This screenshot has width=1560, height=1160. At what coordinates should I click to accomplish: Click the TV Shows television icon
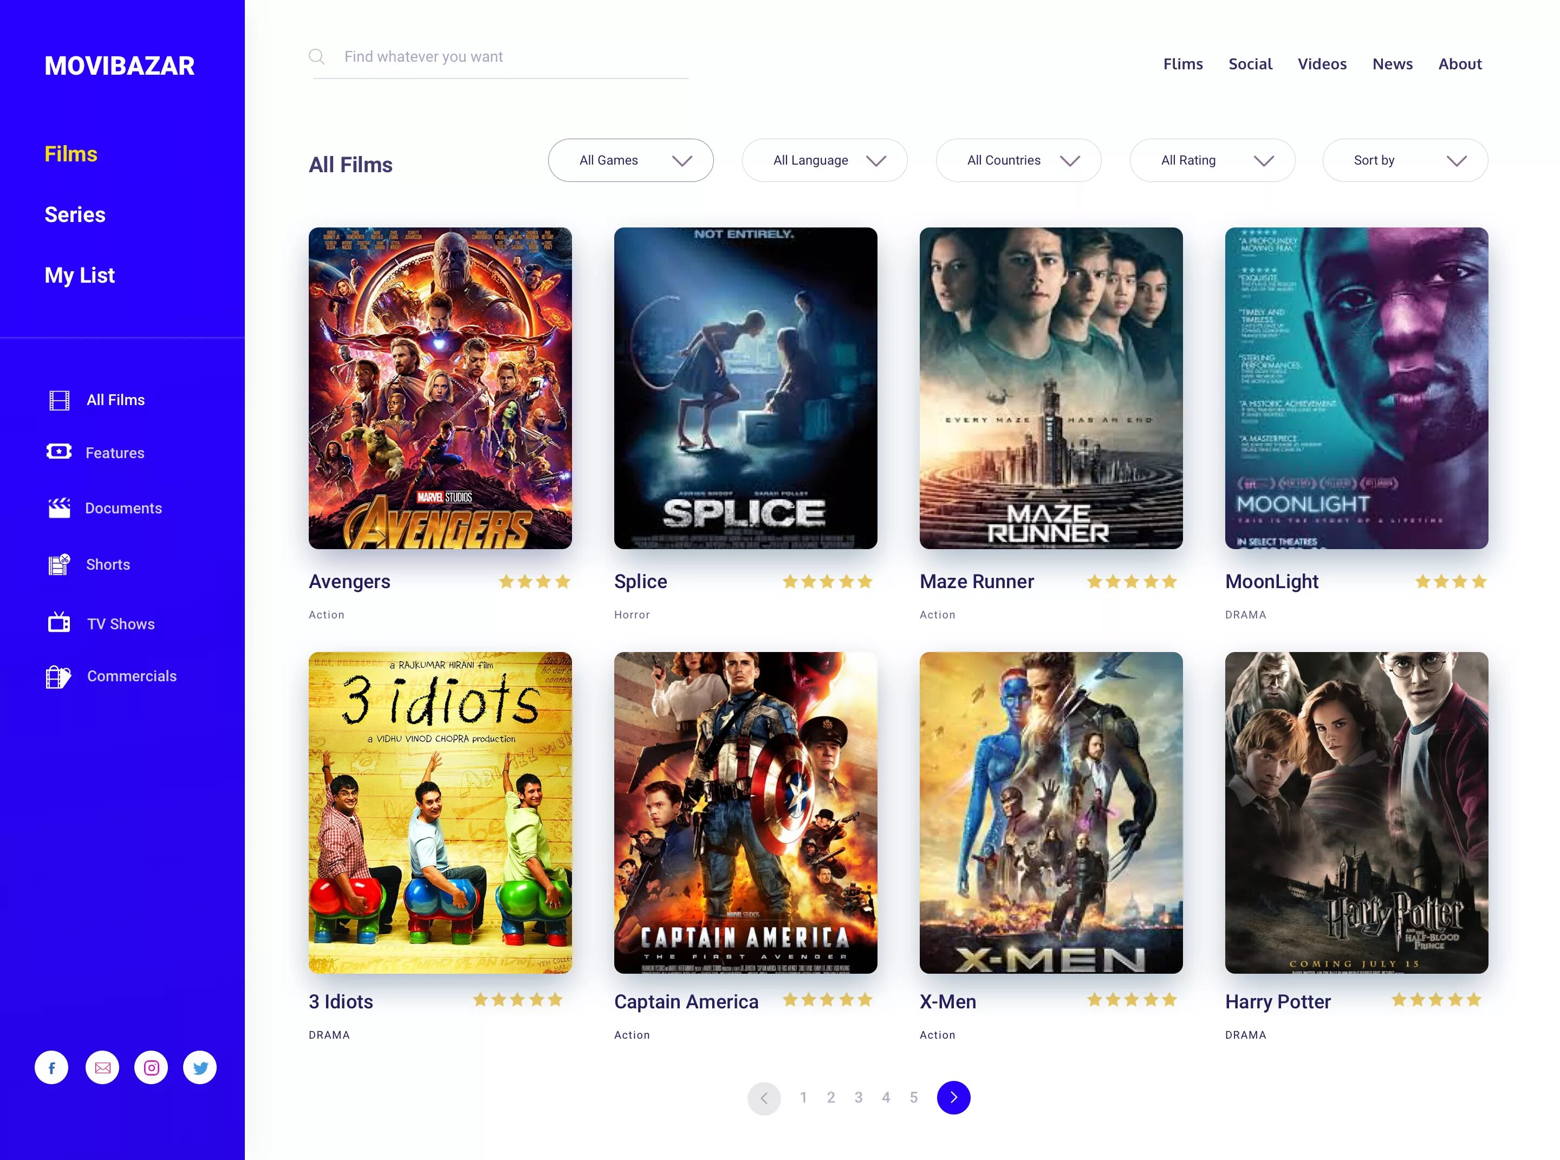[x=59, y=622]
